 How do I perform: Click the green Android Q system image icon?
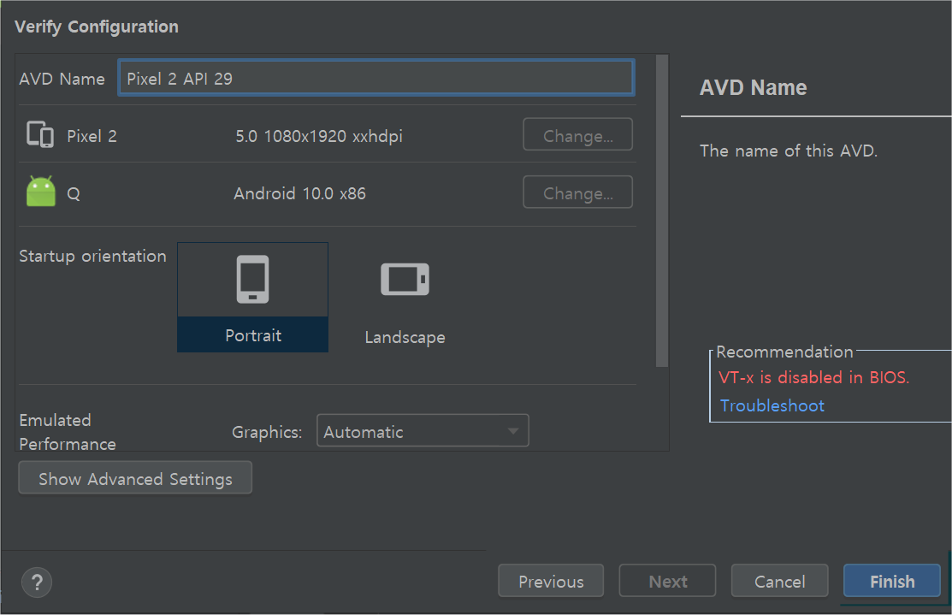[41, 192]
